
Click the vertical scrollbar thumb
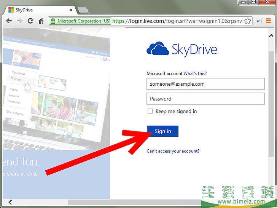(271, 104)
